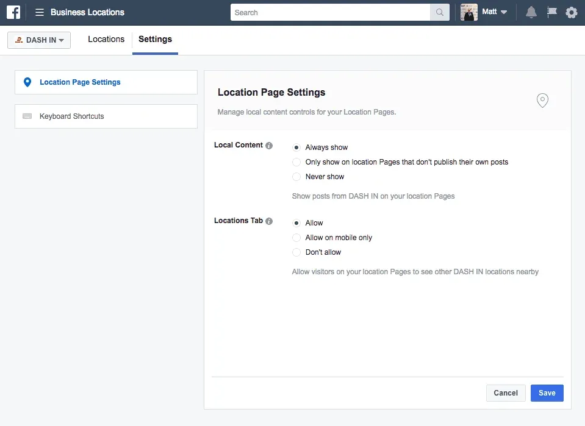Viewport: 585px width, 426px height.
Task: Select the Don't allow option
Action: pos(296,252)
